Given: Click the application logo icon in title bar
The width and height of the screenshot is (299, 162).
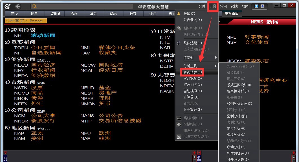Looking at the screenshot, I should tap(8, 6).
